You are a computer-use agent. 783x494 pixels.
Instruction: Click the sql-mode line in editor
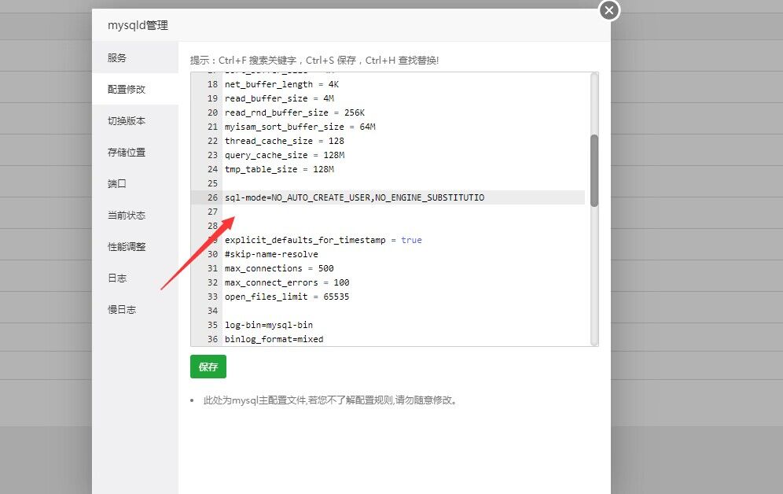coord(355,197)
